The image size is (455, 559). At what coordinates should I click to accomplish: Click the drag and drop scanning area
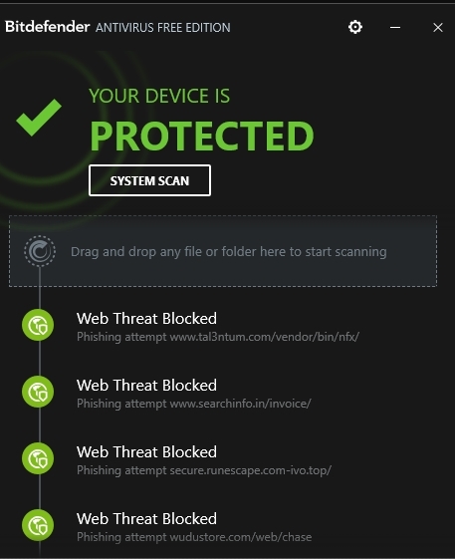point(223,251)
